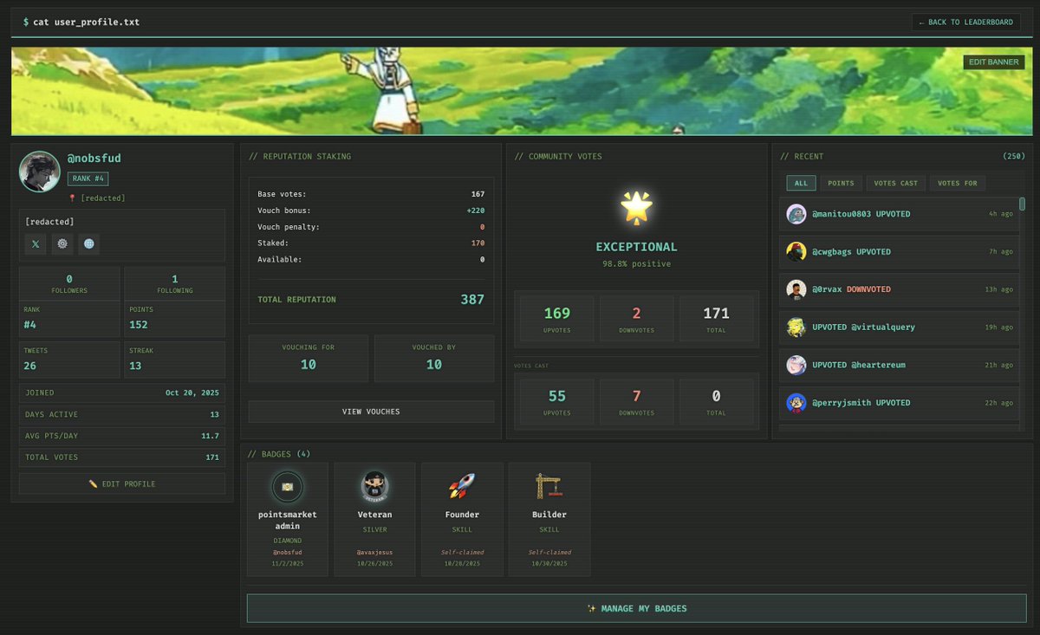1040x635 pixels.
Task: Click avatar beside UPVOTED @heartereum
Action: point(796,366)
